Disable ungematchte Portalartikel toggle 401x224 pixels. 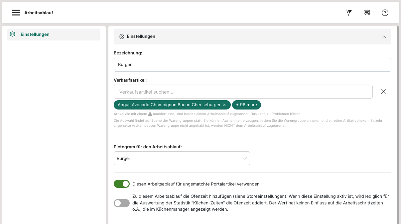click(122, 184)
